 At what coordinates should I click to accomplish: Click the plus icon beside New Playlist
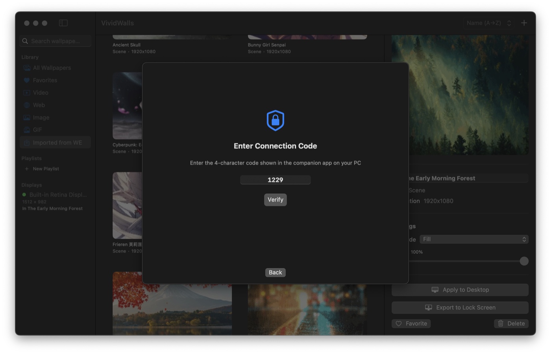coord(27,169)
